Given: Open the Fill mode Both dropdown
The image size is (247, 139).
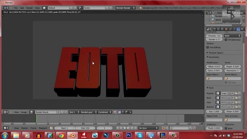Looking at the screenshot, I should tap(232, 36).
